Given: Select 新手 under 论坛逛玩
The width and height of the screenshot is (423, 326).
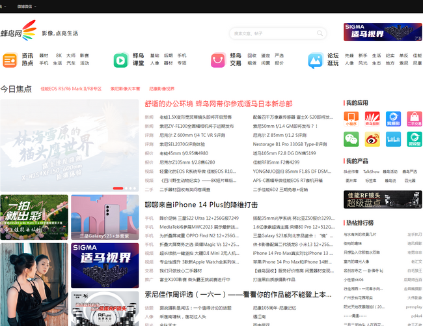Looking at the screenshot, I should click(x=363, y=55).
